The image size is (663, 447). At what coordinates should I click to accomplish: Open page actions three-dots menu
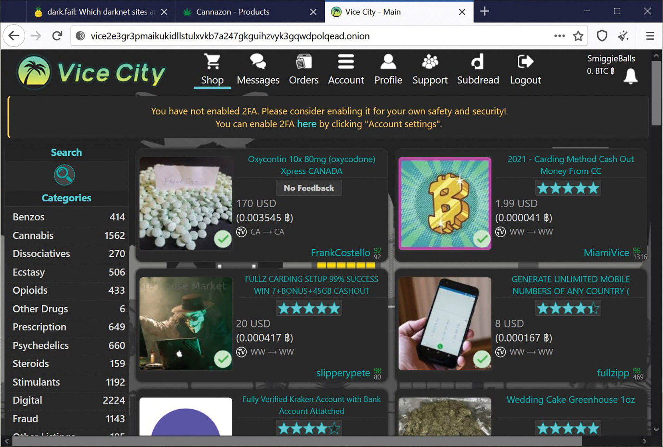(x=559, y=36)
